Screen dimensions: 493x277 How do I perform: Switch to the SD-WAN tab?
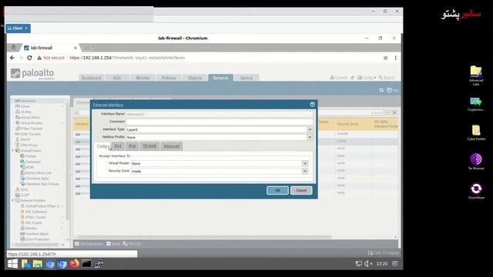[149, 146]
